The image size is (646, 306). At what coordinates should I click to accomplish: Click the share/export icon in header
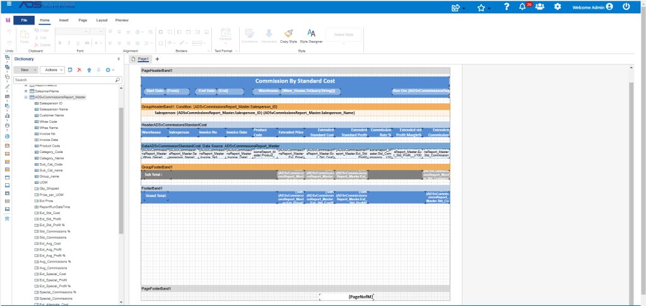click(x=455, y=7)
